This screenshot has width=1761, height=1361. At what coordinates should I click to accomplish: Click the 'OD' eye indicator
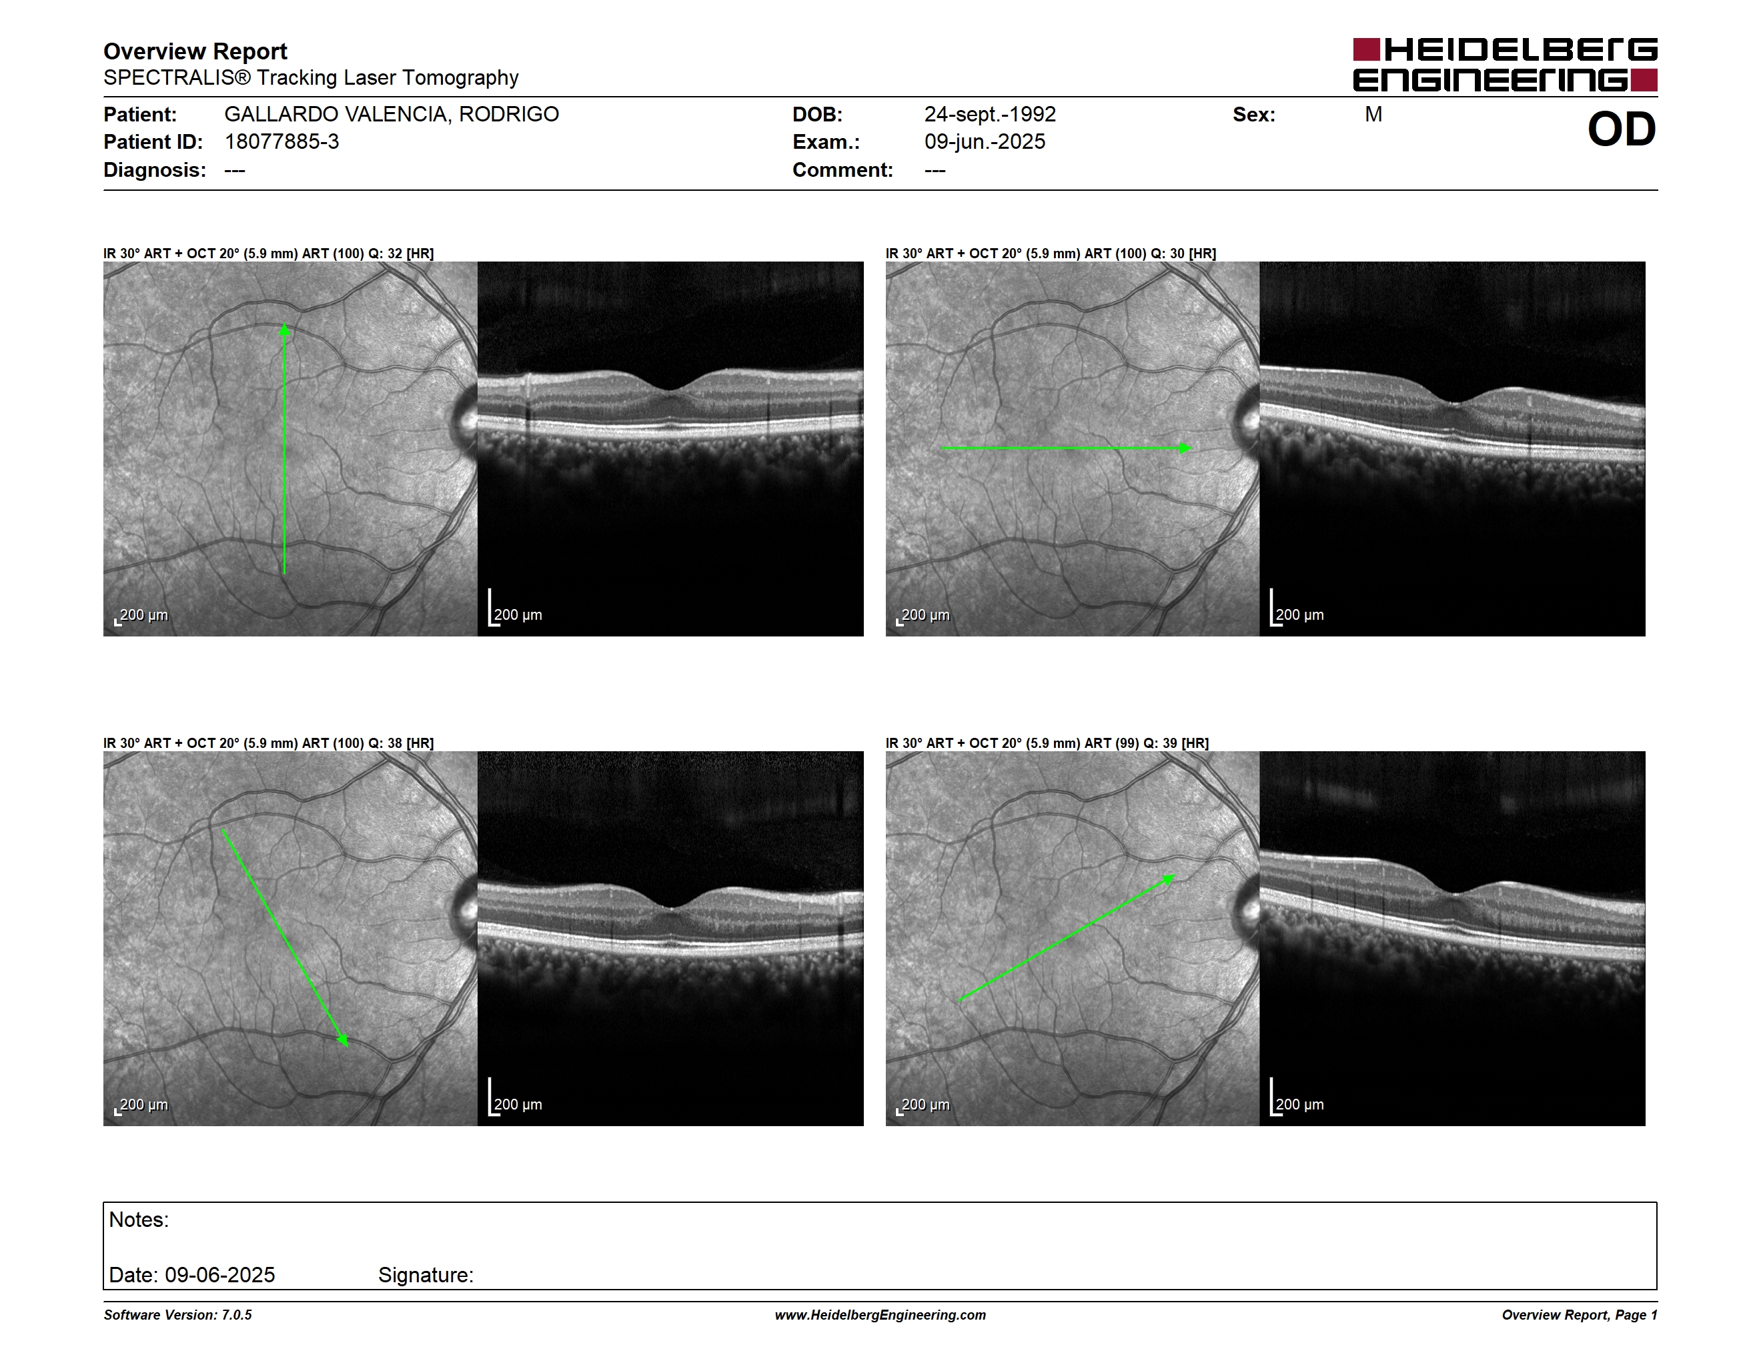[1622, 129]
